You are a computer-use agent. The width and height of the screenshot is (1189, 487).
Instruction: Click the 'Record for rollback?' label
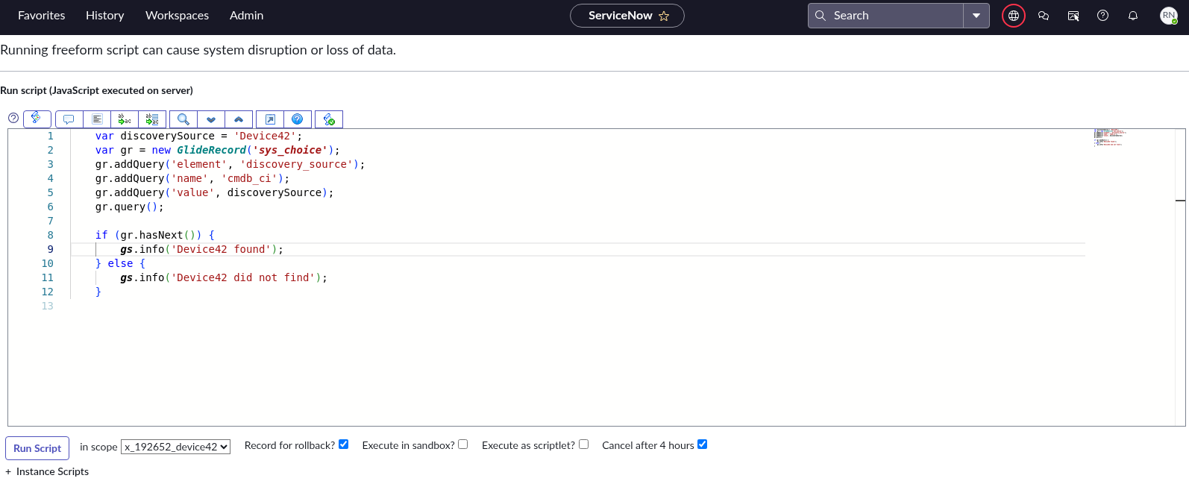(x=289, y=445)
